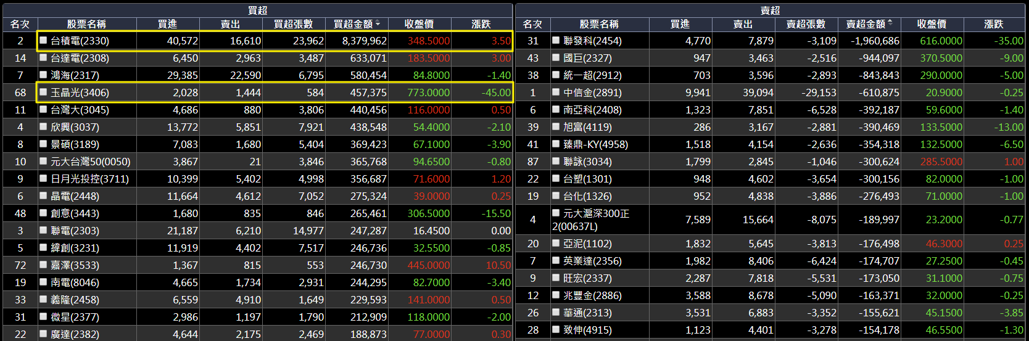
Task: Open stock 嘉澤(3533)
Action: point(75,265)
